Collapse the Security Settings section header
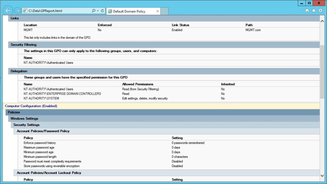The image size is (327, 184). tap(165, 125)
